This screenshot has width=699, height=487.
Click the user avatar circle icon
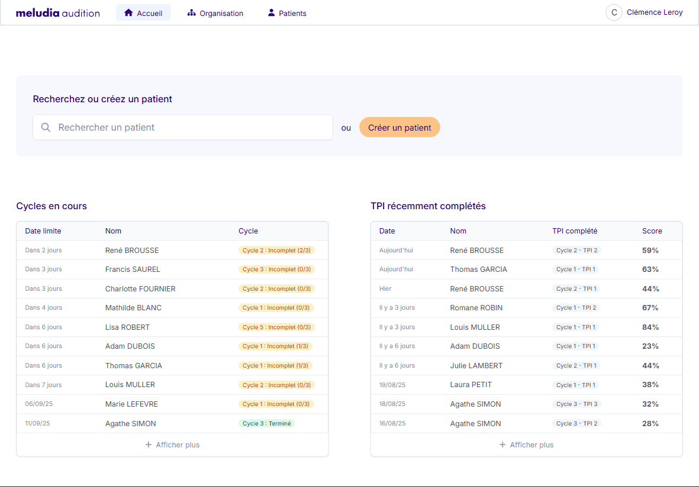[614, 12]
